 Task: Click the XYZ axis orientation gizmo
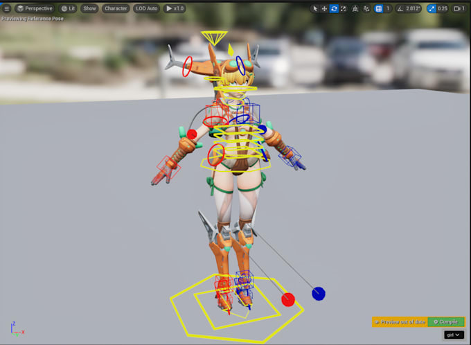[x=17, y=329]
